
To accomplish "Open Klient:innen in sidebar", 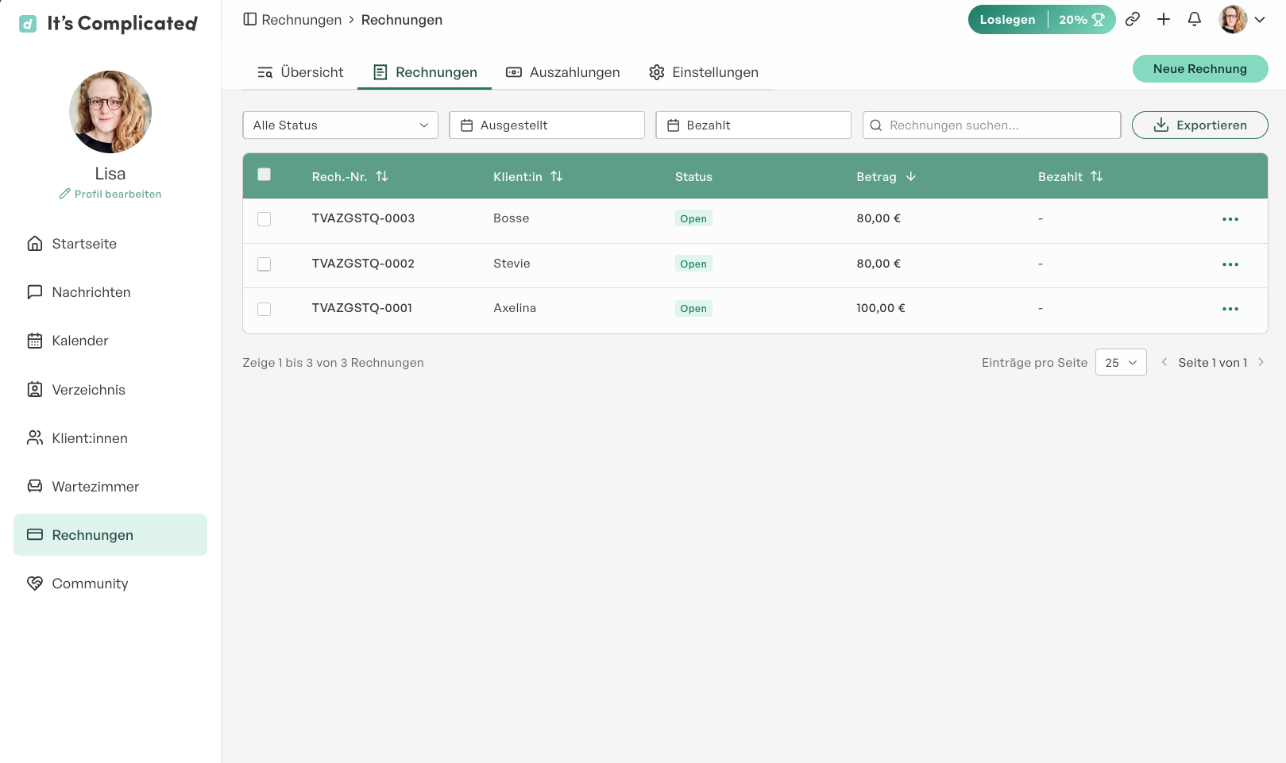I will (x=110, y=438).
